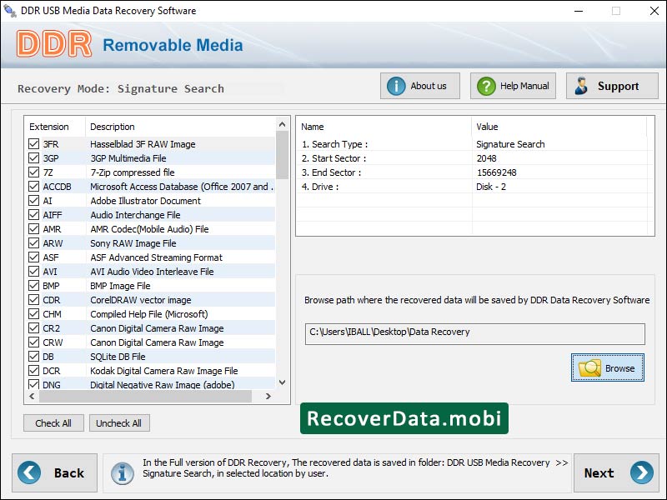Select 'SQLite DB File' row text
This screenshot has width=667, height=500.
[x=118, y=357]
